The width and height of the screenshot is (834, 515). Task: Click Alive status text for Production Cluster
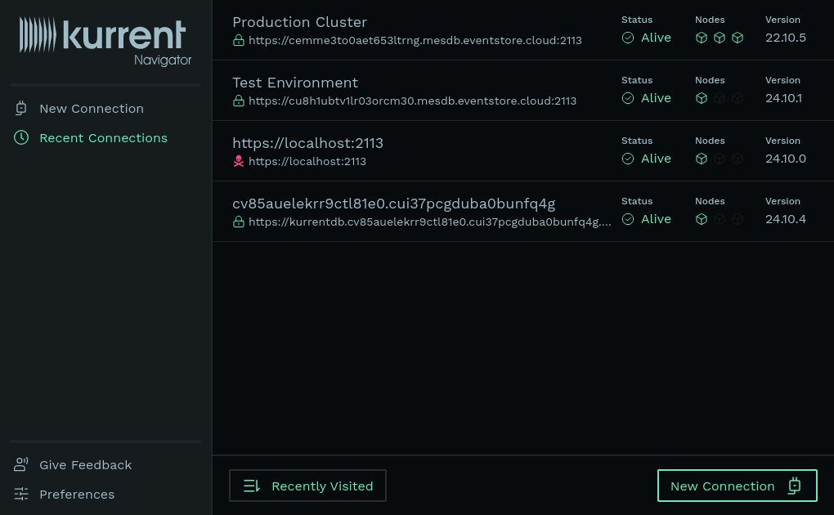656,38
